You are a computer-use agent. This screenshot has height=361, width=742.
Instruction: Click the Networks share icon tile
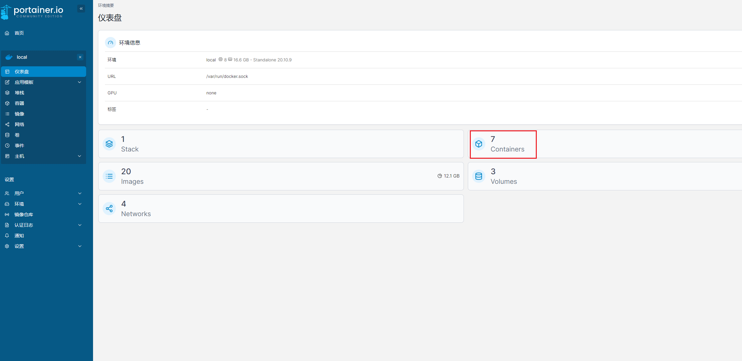click(109, 209)
